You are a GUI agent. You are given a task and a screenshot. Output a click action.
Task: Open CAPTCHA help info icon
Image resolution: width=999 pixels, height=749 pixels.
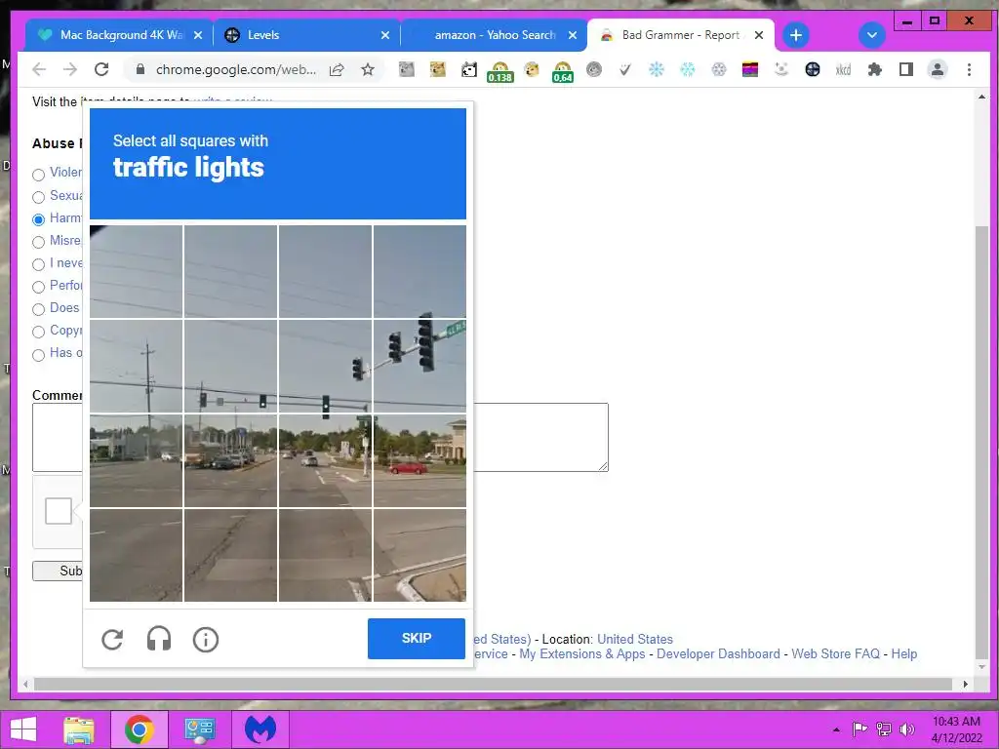pos(205,640)
